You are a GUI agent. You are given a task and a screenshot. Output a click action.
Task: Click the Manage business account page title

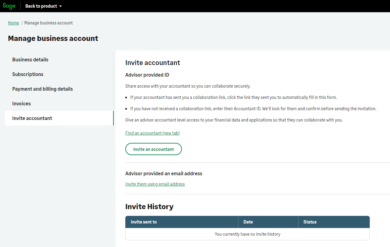point(53,38)
